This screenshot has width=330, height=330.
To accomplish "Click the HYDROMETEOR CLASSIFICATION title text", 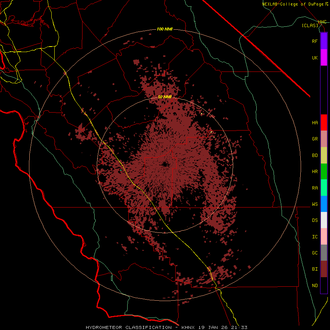I will (x=129, y=327).
